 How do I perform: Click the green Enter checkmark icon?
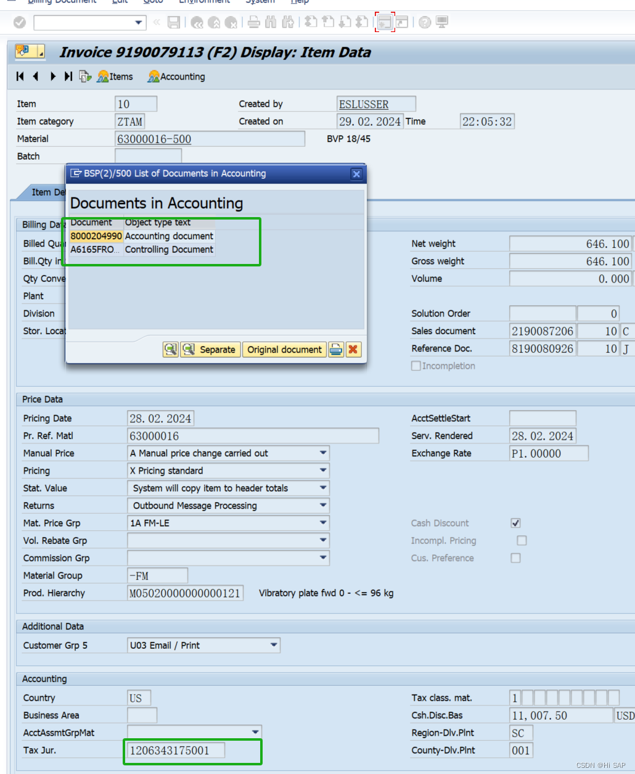point(20,22)
